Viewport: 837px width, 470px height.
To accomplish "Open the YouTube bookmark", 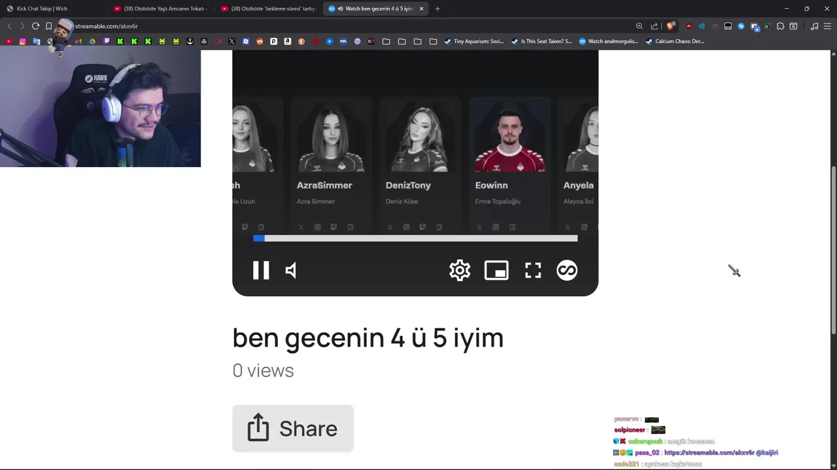I will pos(8,41).
